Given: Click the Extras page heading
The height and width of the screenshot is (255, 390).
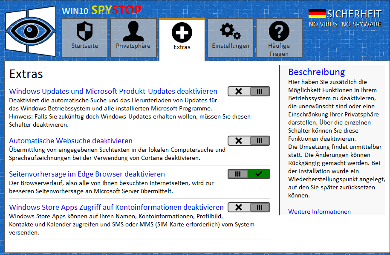Looking at the screenshot, I should [x=26, y=74].
